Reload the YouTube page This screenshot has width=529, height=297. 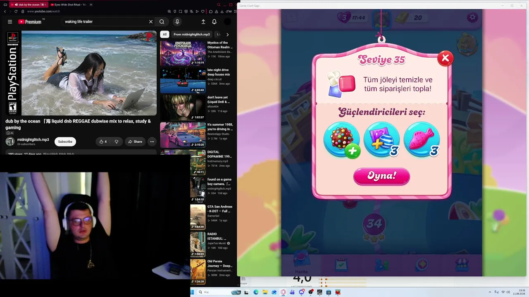point(16,11)
